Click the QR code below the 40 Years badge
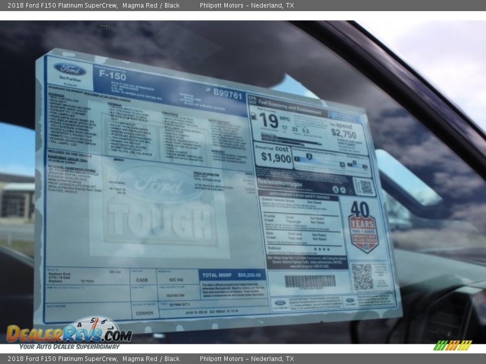 [362, 277]
